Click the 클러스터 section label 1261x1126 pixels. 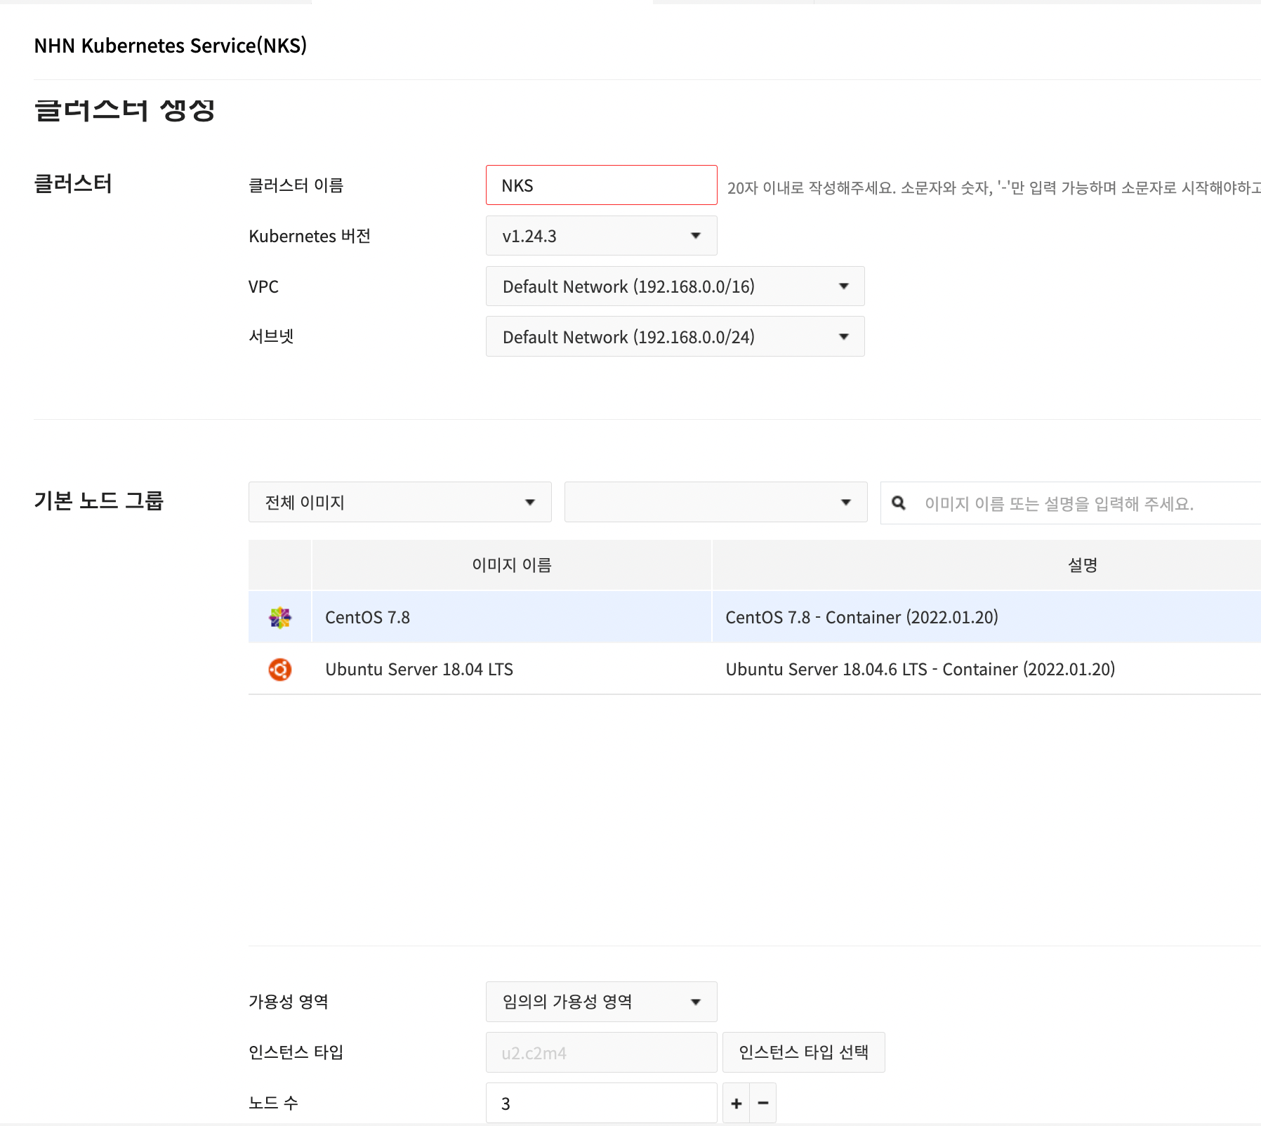tap(73, 184)
